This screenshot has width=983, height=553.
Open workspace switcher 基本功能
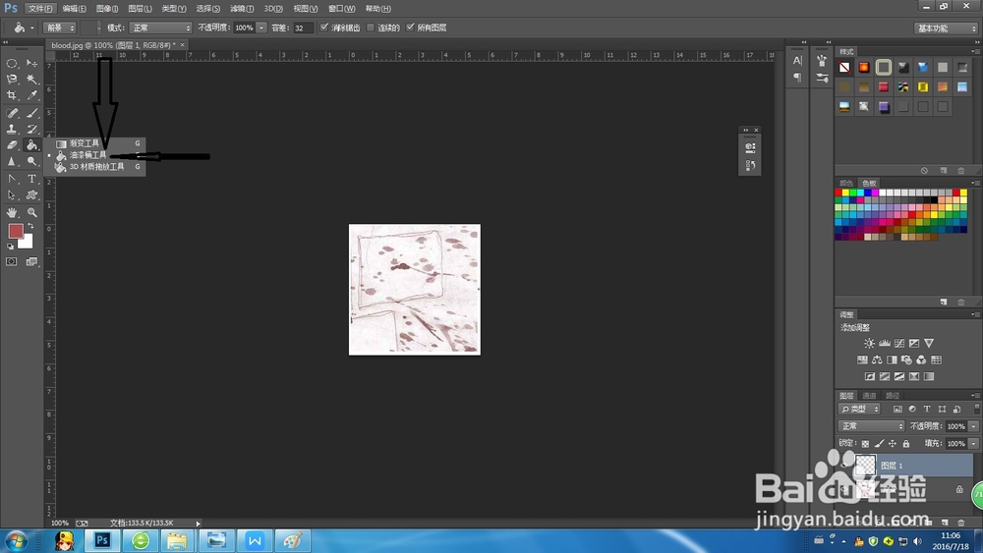(946, 28)
